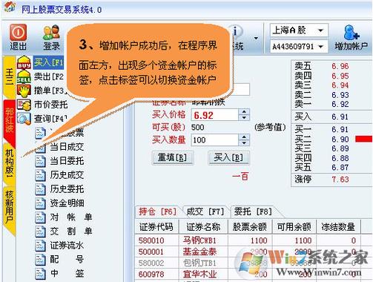Image resolution: width=373 pixels, height=282 pixels.
Task: Click the 查询 magnifier icon
Action: [x=24, y=119]
